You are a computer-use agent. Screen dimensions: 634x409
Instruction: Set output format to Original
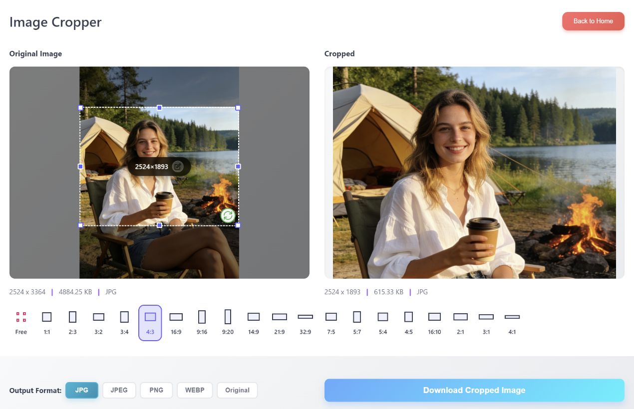tap(237, 390)
